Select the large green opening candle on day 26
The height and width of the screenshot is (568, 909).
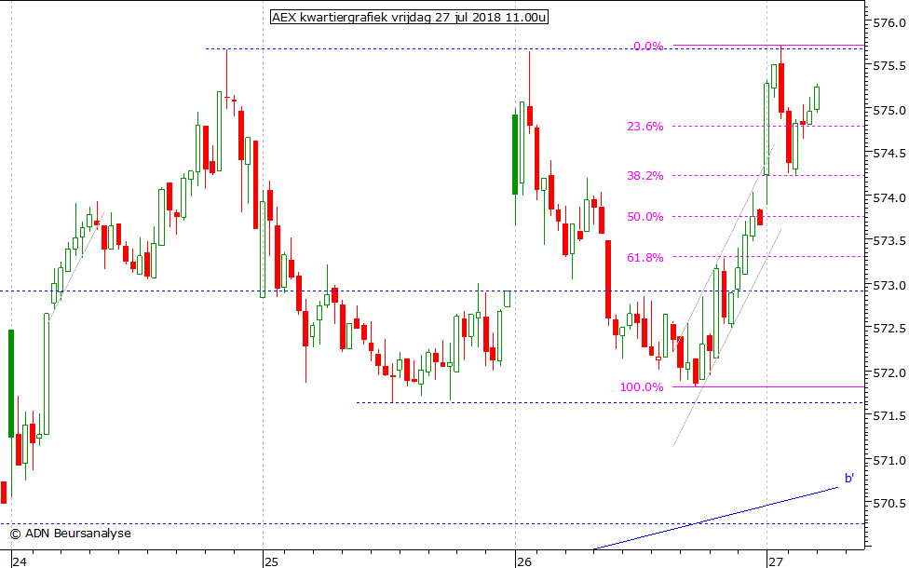(x=515, y=155)
